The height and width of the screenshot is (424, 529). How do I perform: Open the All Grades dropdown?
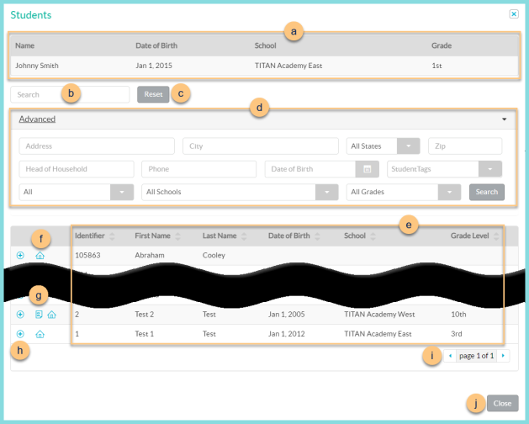tap(449, 192)
